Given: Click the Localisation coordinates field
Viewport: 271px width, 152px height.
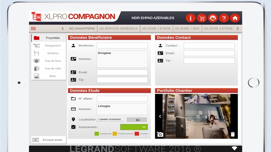Looking at the screenshot, I should (x=110, y=120).
